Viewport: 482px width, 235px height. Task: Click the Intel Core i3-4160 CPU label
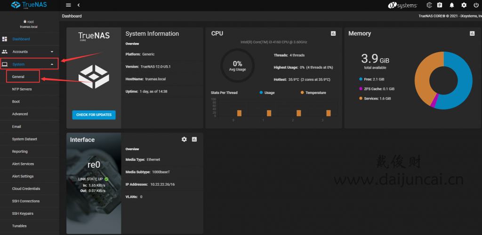[273, 42]
